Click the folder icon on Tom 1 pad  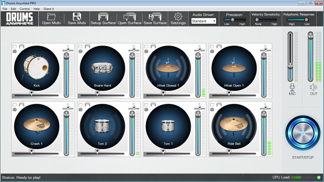click(146, 105)
